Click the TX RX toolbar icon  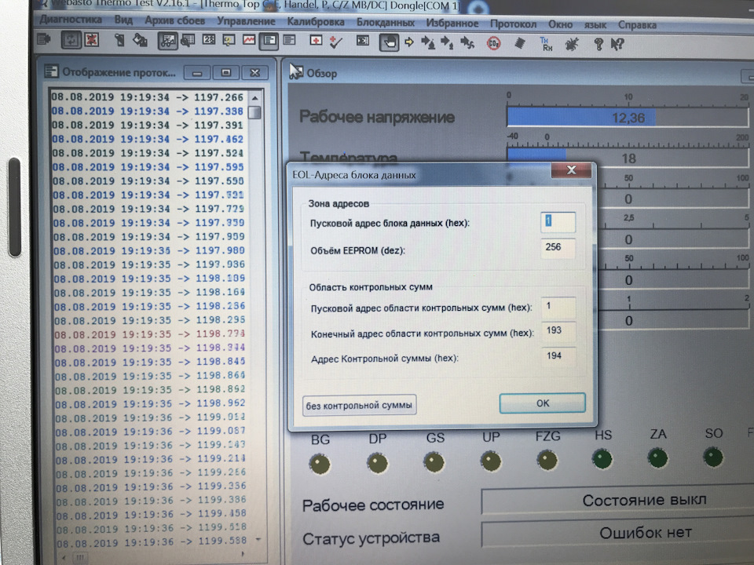pyautogui.click(x=547, y=44)
